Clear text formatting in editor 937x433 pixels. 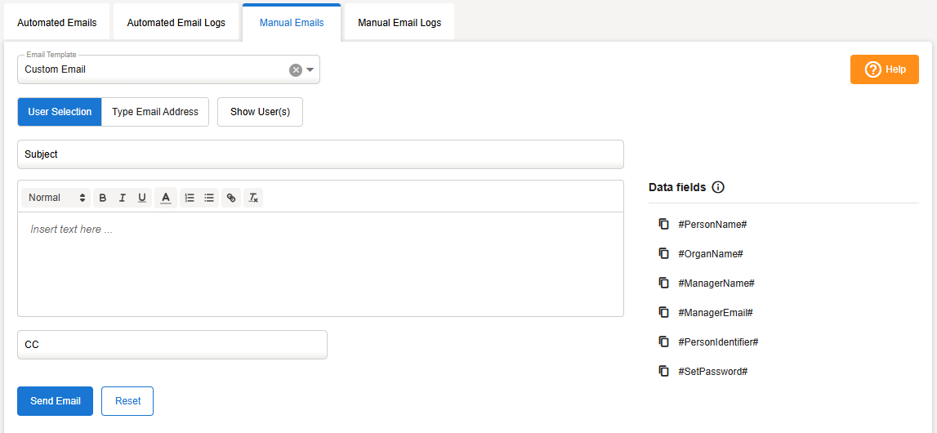pos(253,198)
